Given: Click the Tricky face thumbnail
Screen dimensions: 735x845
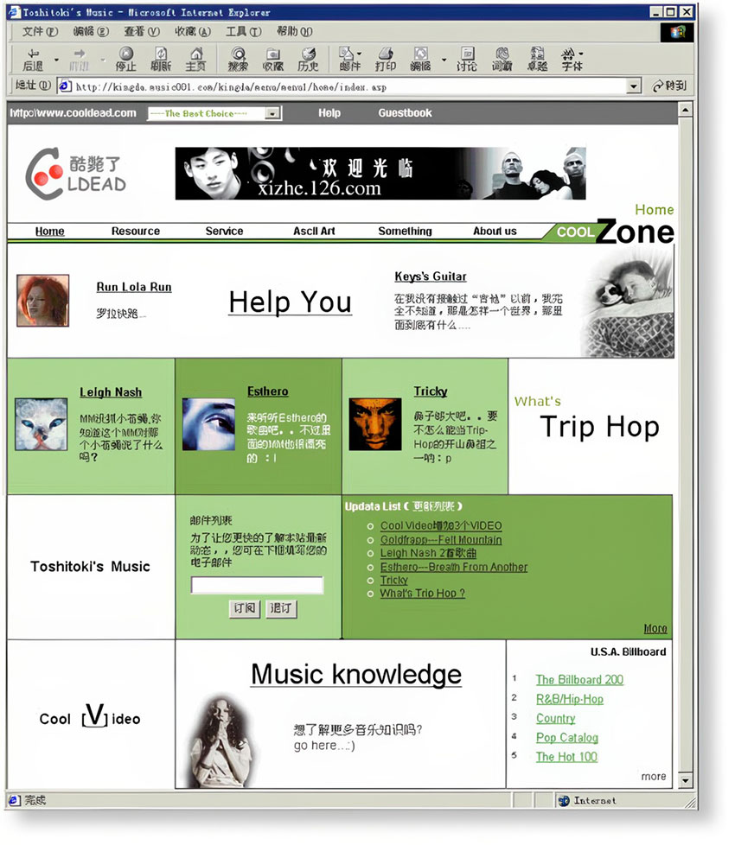Looking at the screenshot, I should click(x=374, y=424).
